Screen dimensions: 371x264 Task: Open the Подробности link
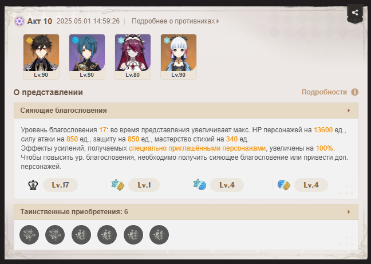click(324, 92)
